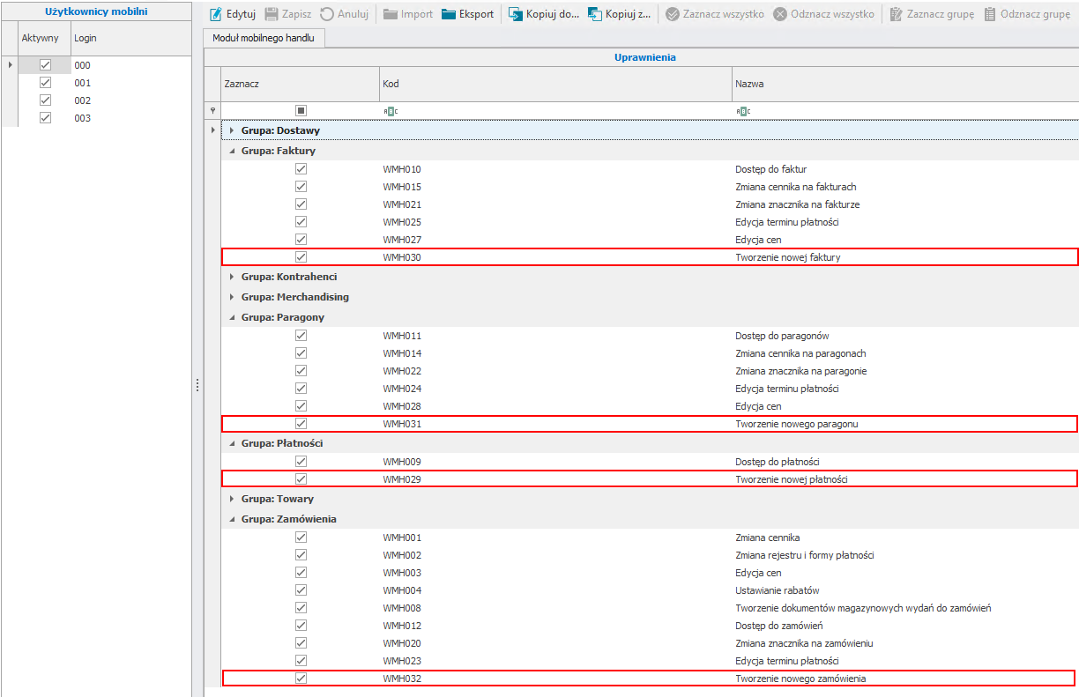1079x697 pixels.
Task: Click the filter row pin icon
Action: [x=212, y=110]
